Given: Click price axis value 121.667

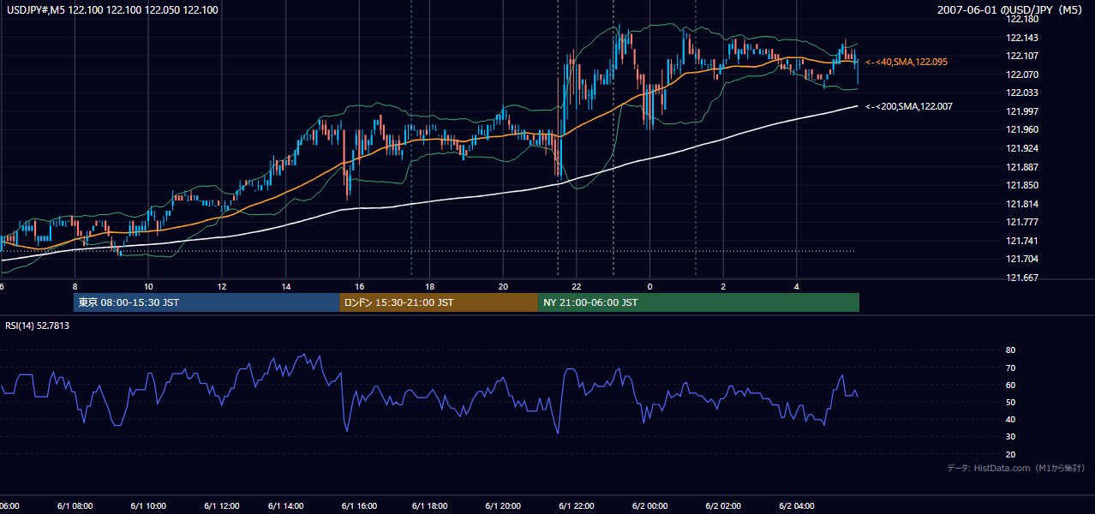Looking at the screenshot, I should tap(1022, 278).
